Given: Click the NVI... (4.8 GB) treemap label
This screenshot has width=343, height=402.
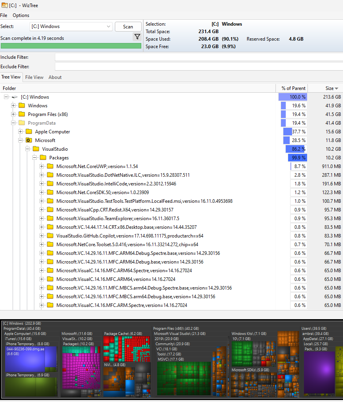Looking at the screenshot, I should (115, 365).
